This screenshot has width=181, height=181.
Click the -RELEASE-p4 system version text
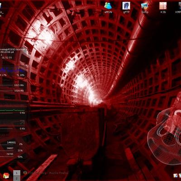(x=6, y=52)
